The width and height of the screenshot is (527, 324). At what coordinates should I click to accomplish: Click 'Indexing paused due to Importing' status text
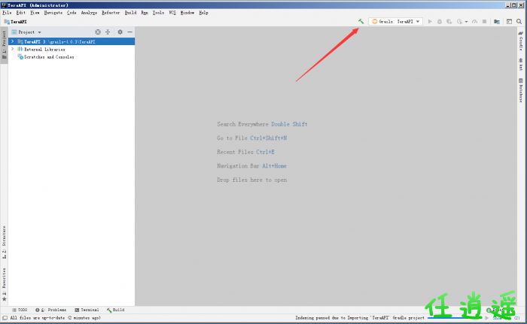point(360,318)
